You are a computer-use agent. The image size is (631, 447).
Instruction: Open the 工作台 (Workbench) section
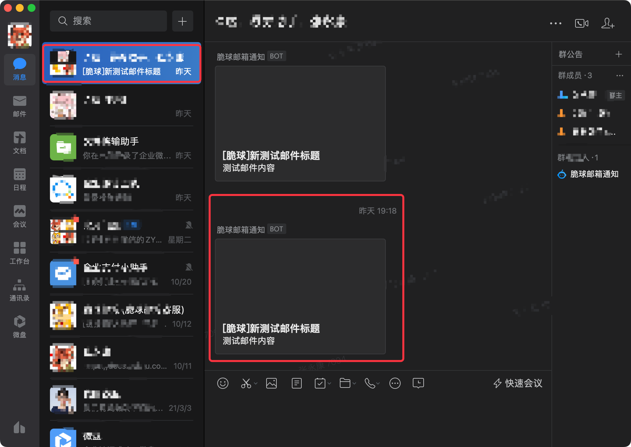19,253
